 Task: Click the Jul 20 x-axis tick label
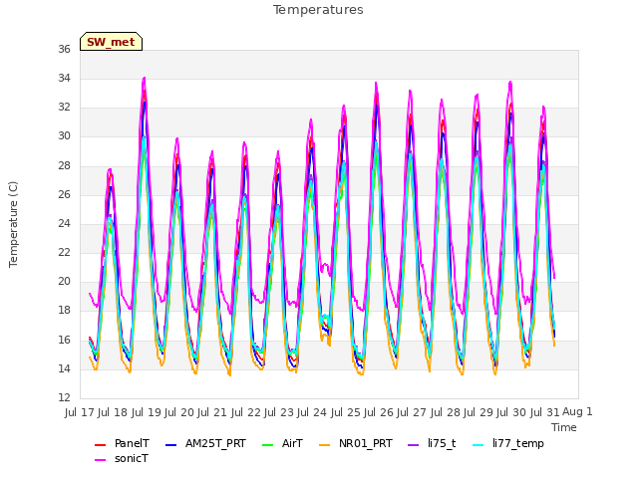coord(179,412)
